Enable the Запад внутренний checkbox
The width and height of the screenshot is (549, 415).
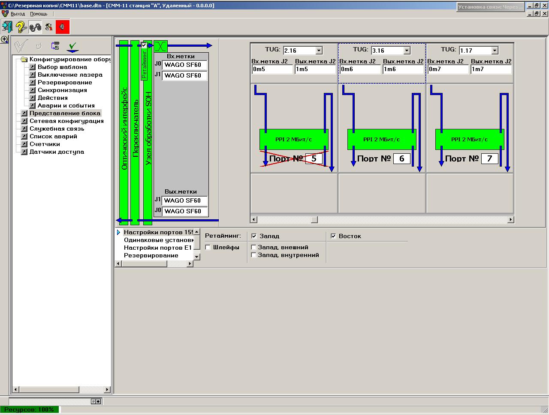[x=254, y=255]
